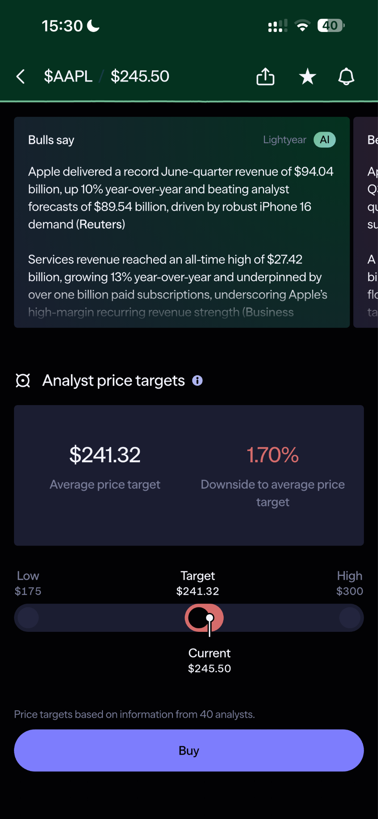378x819 pixels.
Task: Tap the Wi-Fi icon in the status bar
Action: (303, 25)
